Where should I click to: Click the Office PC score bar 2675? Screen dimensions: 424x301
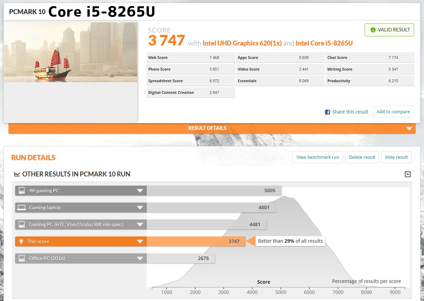181,258
